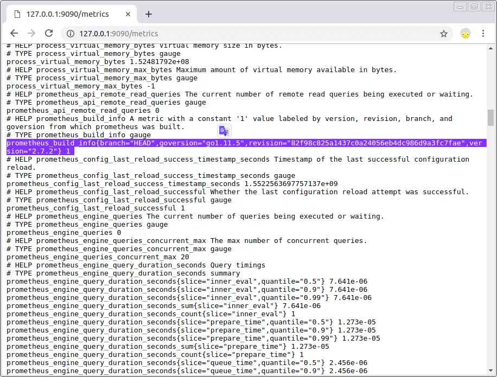
Task: Click 'process_virtual_memory_max_bytes -1' line
Action: [81, 86]
